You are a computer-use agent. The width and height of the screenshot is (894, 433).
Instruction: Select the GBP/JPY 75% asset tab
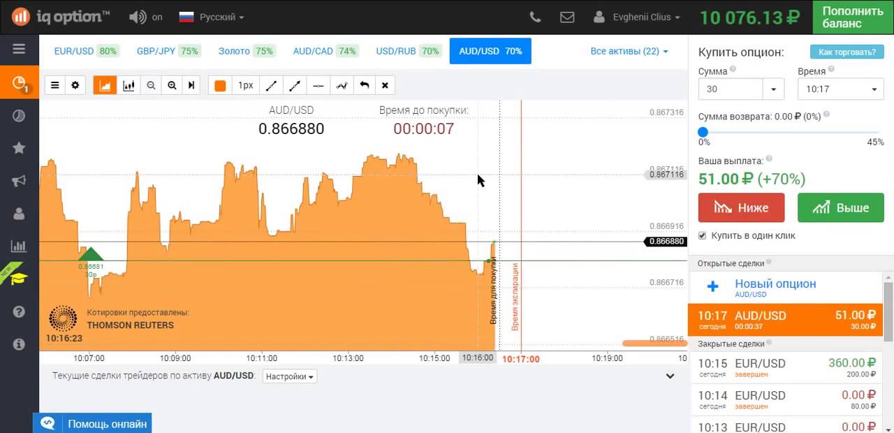168,51
